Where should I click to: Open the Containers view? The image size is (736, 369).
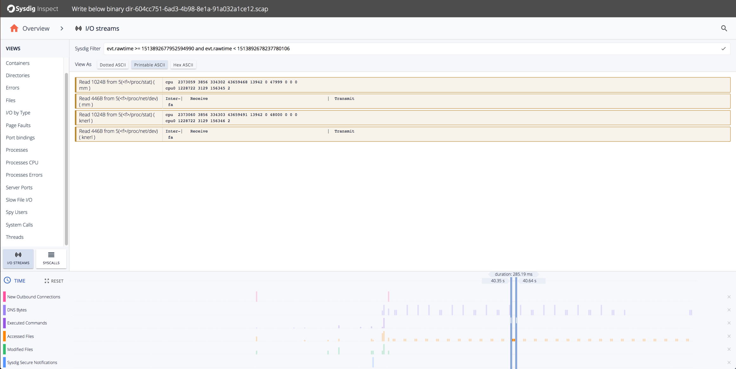(17, 63)
